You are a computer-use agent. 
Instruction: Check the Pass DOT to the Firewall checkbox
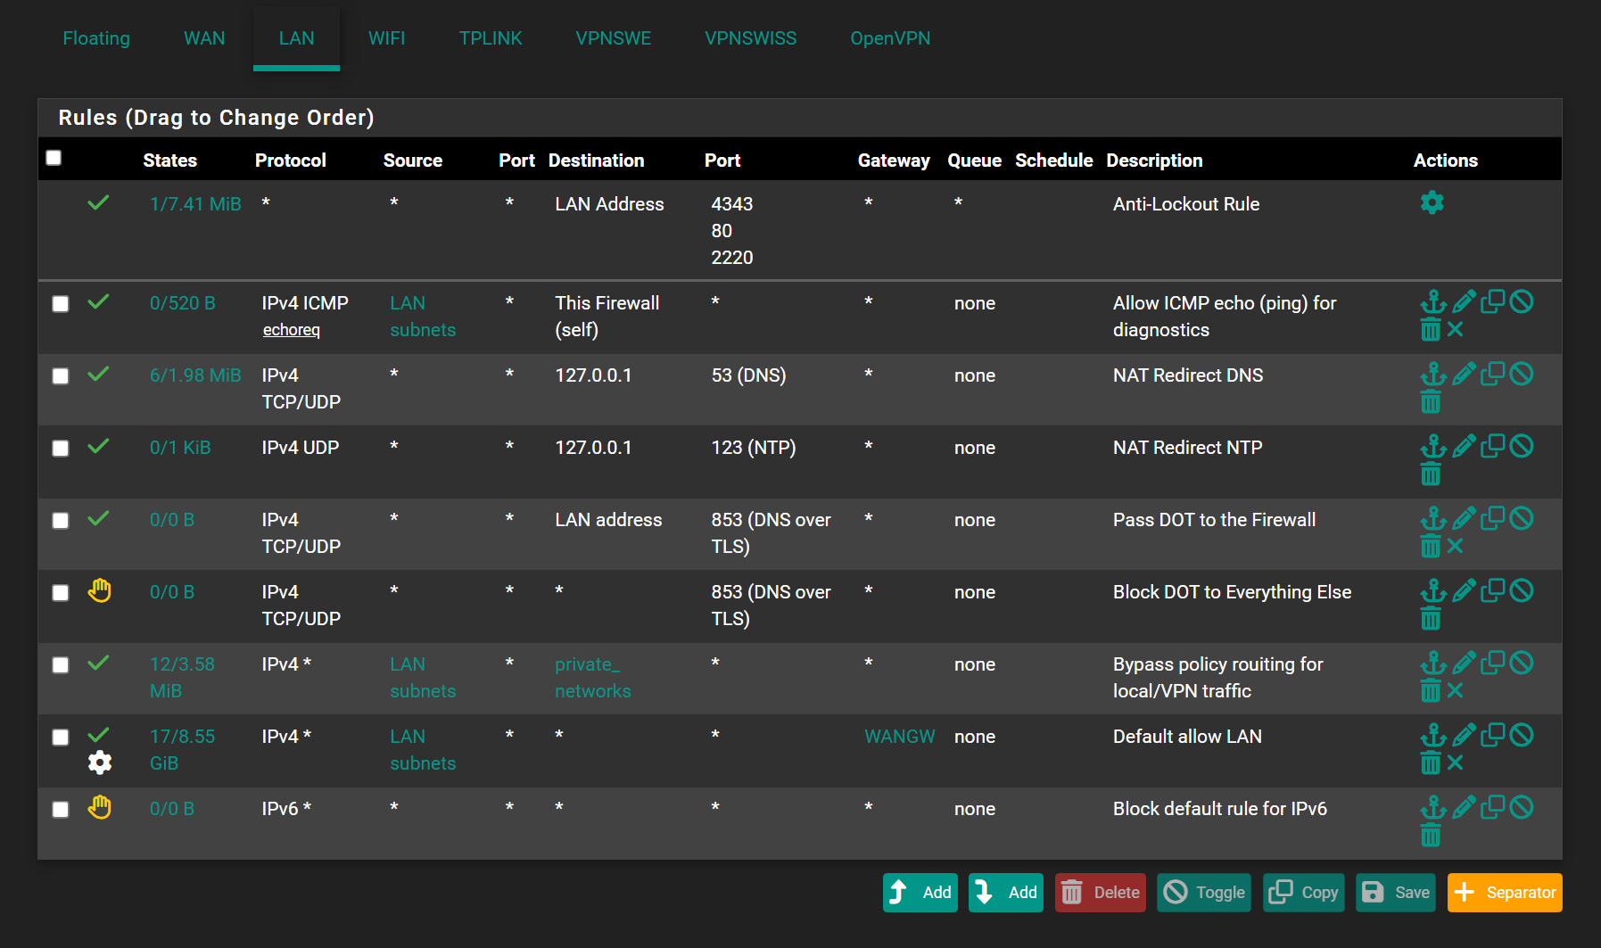pos(61,521)
